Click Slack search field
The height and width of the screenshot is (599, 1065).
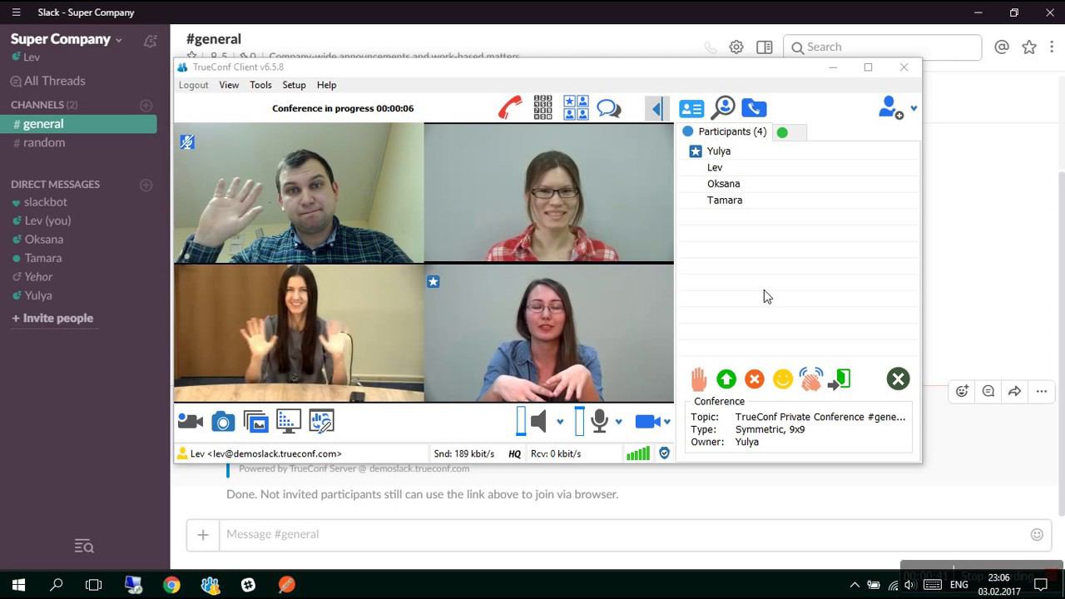tap(883, 47)
